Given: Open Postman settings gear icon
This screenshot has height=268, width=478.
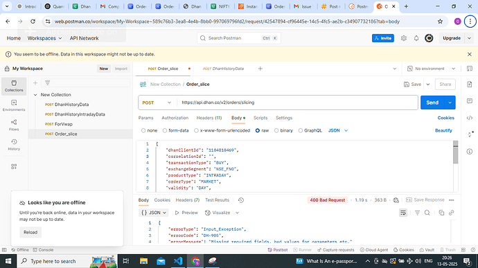Looking at the screenshot, I should [404, 38].
